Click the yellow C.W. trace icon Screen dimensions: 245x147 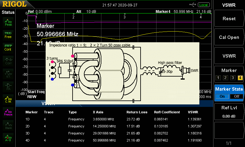point(8,99)
